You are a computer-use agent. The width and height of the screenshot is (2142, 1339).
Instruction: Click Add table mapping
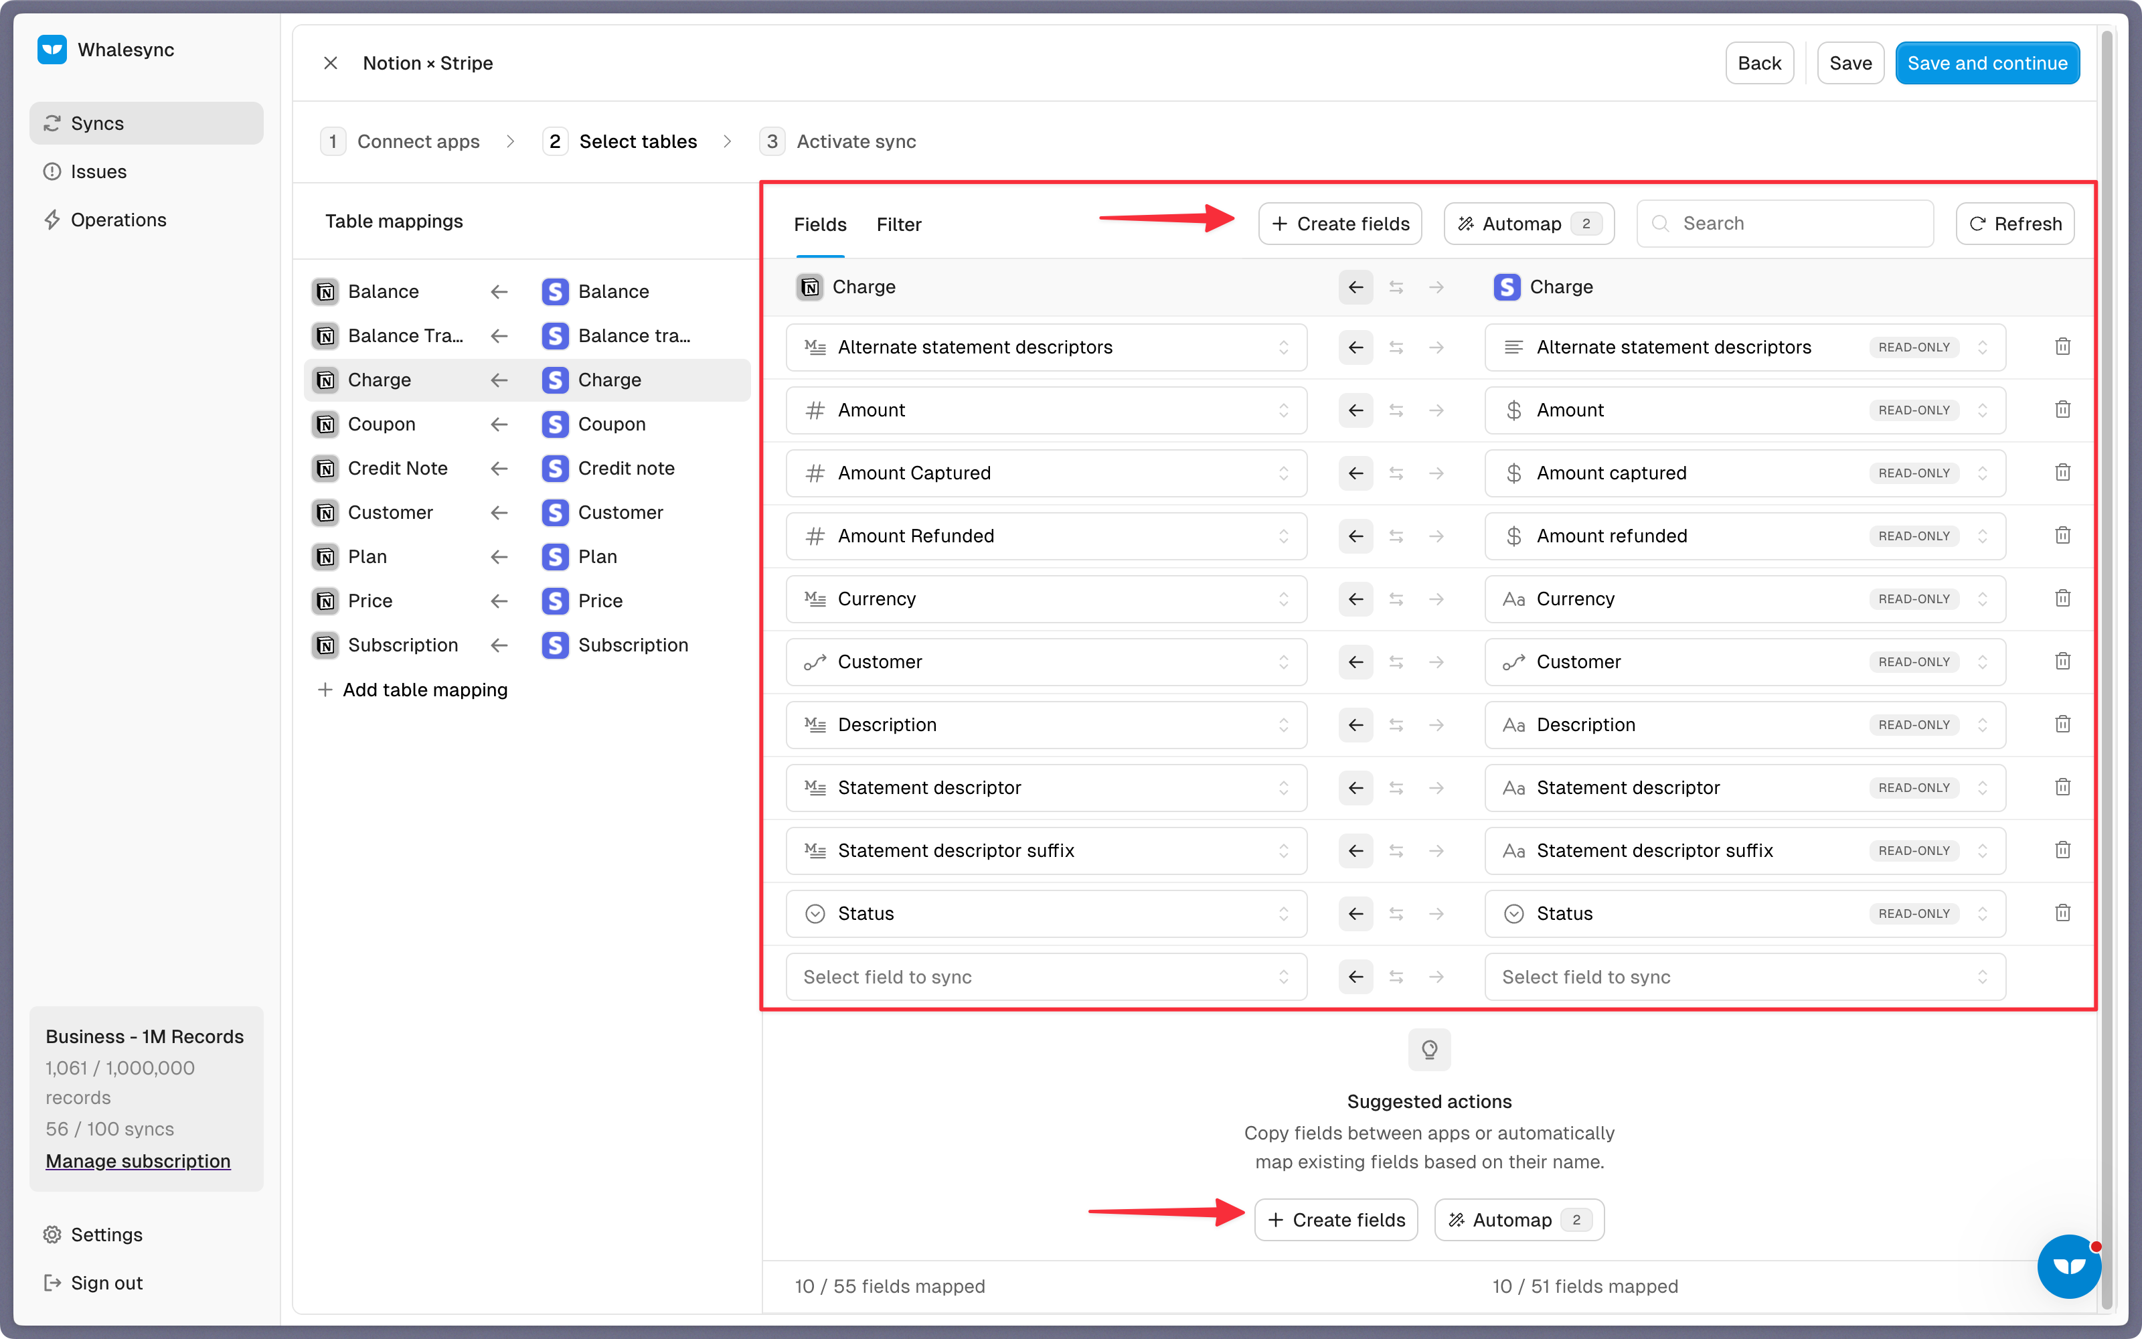coord(412,690)
